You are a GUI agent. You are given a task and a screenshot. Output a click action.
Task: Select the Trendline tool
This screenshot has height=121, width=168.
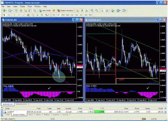click(x=24, y=15)
